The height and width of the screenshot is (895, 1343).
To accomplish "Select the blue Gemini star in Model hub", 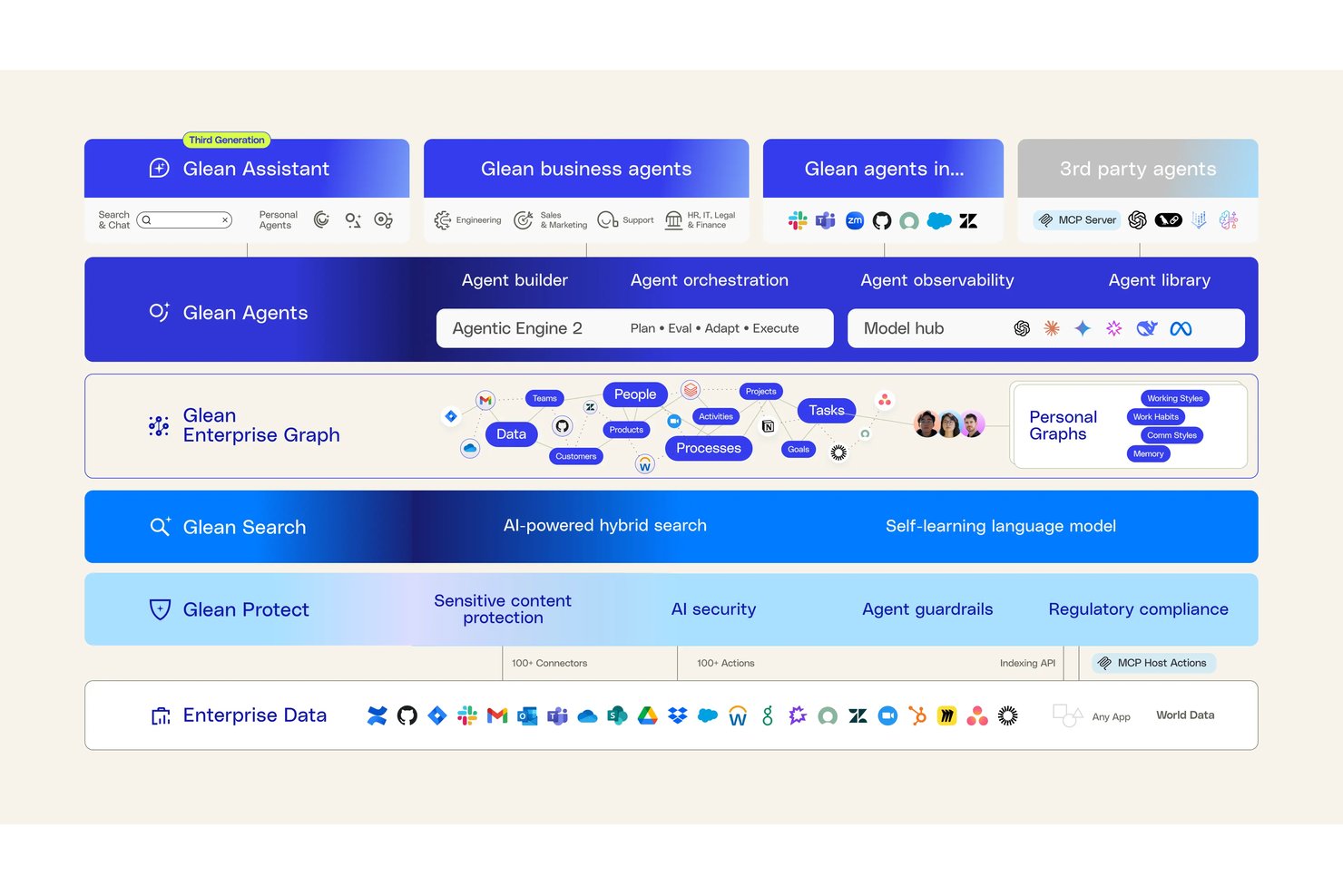I will (1083, 328).
